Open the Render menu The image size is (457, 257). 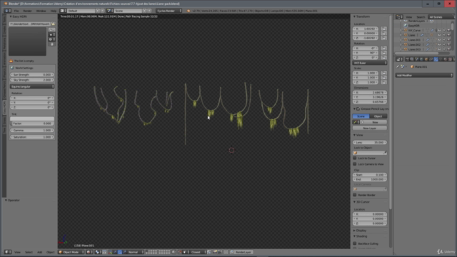(x=27, y=11)
